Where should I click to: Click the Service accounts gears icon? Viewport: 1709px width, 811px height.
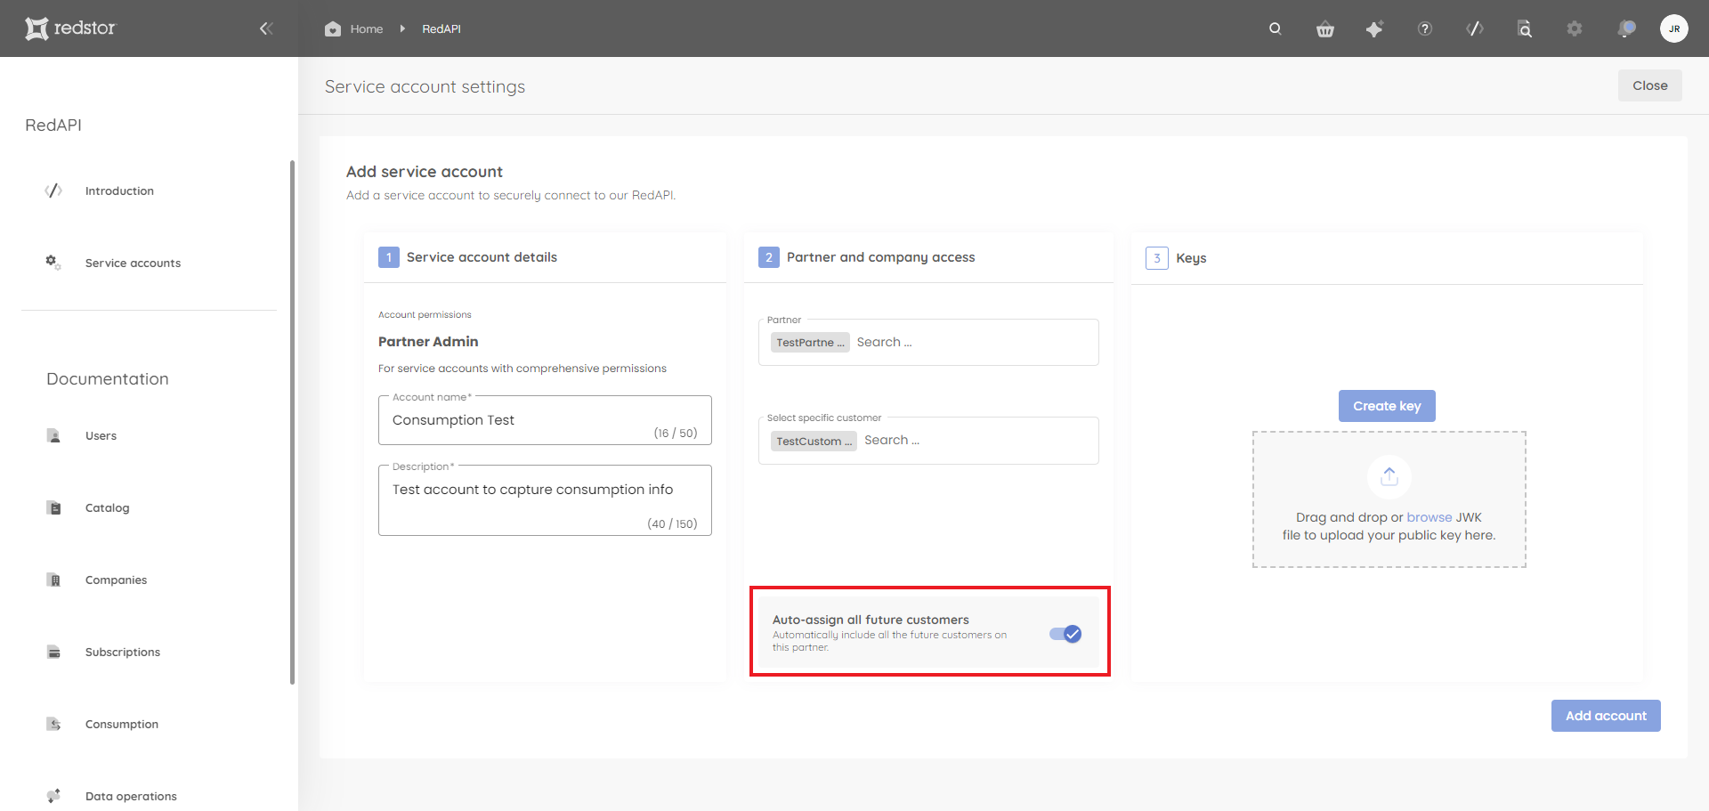point(53,263)
